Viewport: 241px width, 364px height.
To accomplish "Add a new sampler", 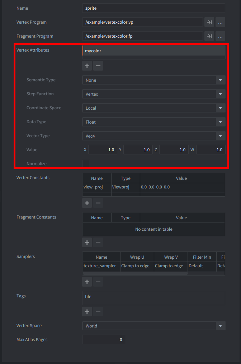I will tap(87, 282).
